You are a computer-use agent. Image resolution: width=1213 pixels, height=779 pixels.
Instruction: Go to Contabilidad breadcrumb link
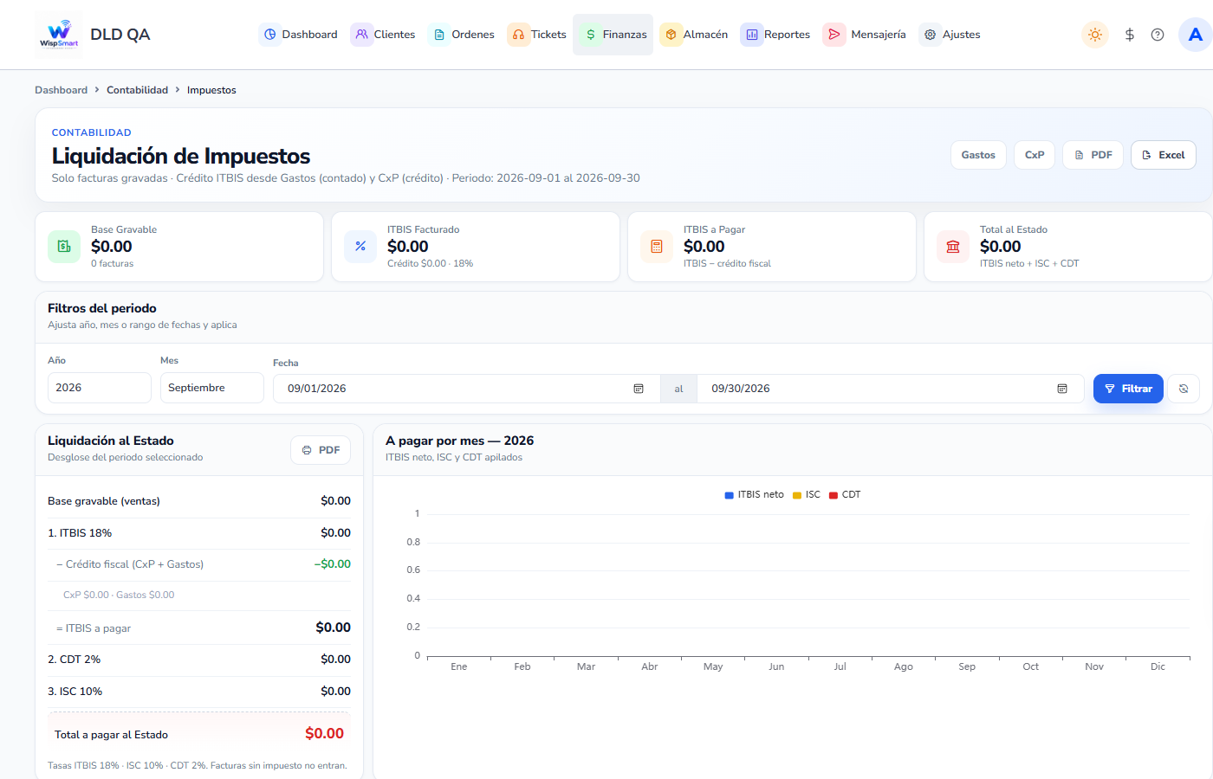[x=137, y=90]
